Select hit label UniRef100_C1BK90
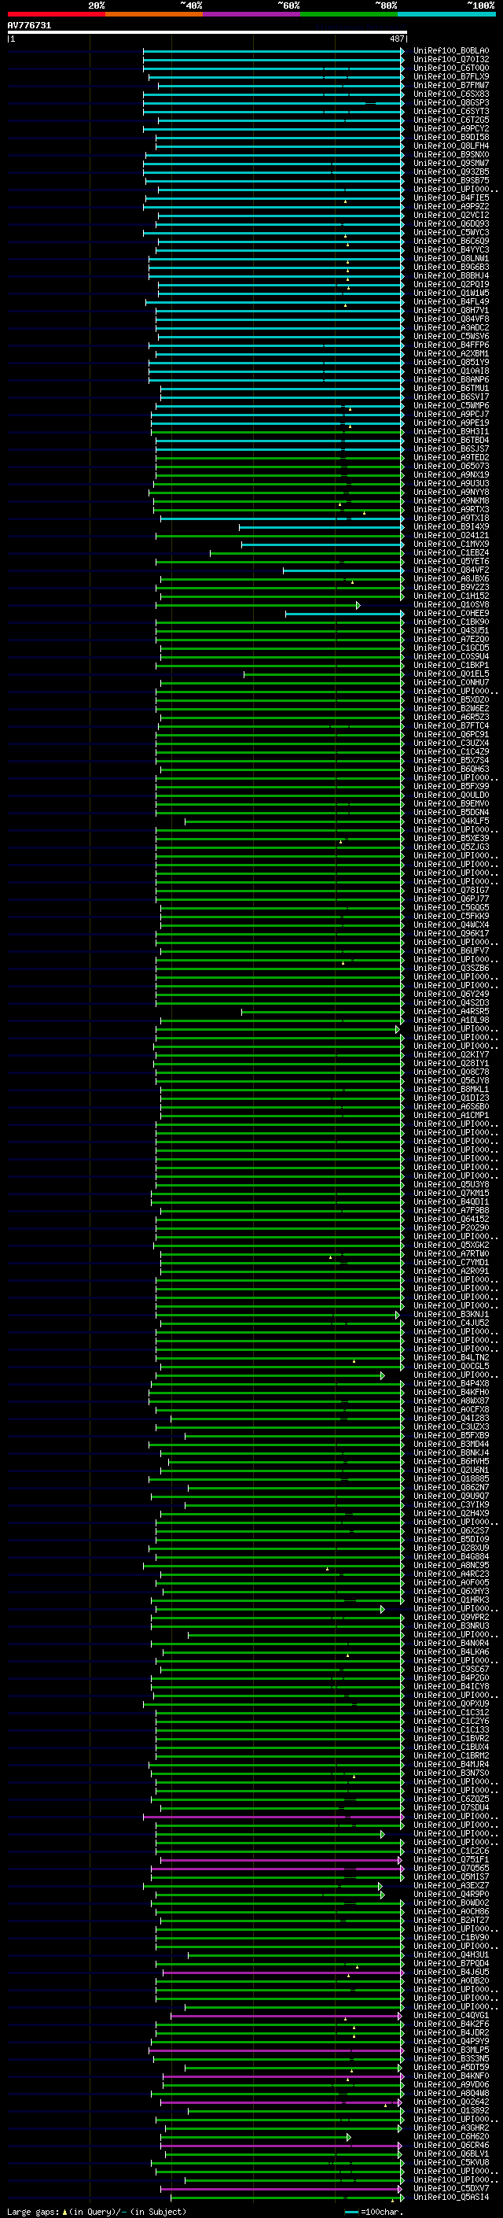 tap(451, 622)
